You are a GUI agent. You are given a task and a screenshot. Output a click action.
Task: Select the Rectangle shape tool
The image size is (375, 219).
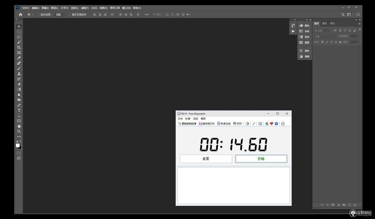[x=19, y=121]
